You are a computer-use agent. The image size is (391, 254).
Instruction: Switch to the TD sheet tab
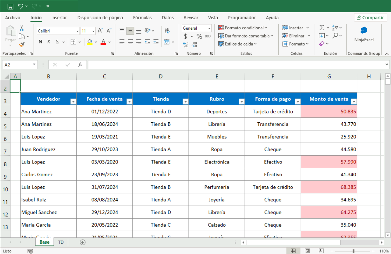point(61,242)
